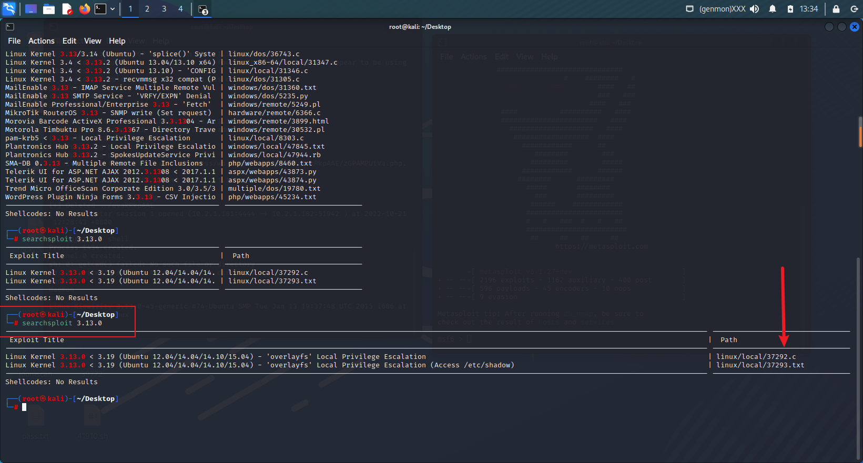This screenshot has height=463, width=863.
Task: Click the pam-krb5 Local Privilege Escalation entry
Action: coord(98,138)
